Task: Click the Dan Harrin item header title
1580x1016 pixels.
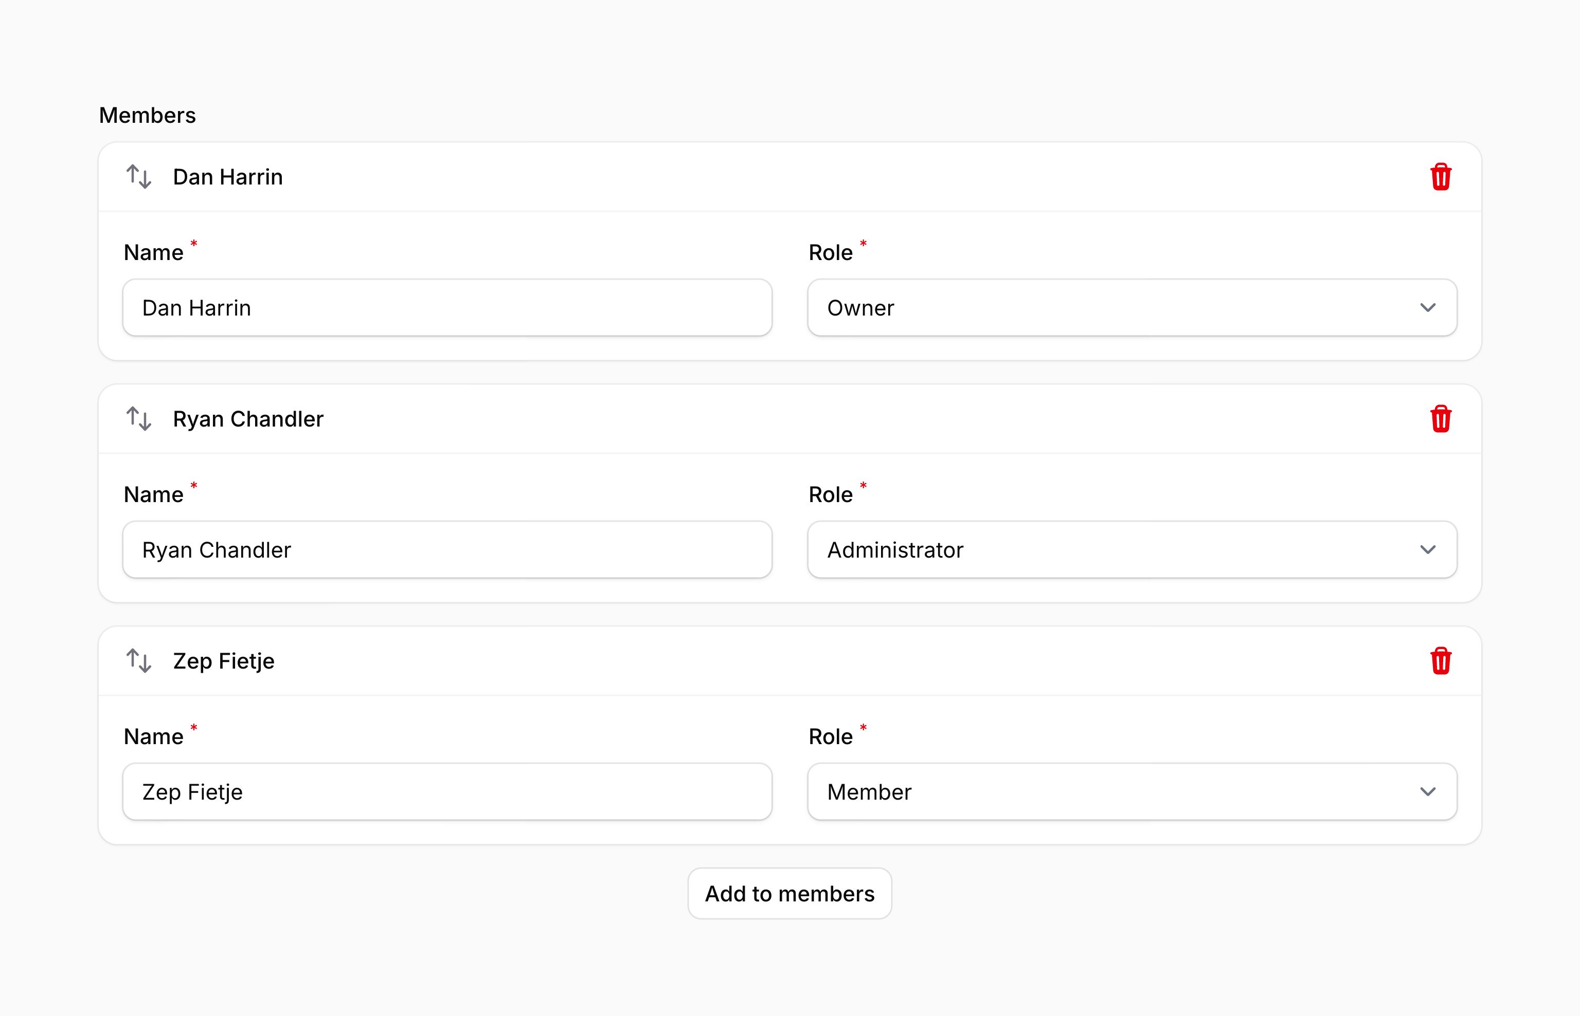Action: 228,177
